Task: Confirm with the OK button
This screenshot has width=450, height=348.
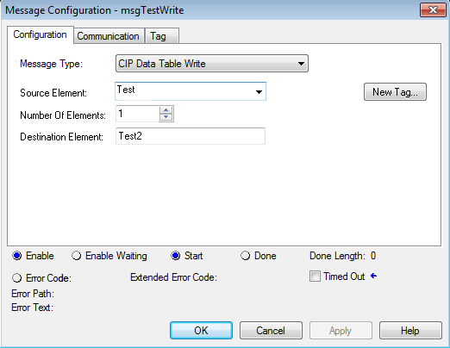Action: 201,331
